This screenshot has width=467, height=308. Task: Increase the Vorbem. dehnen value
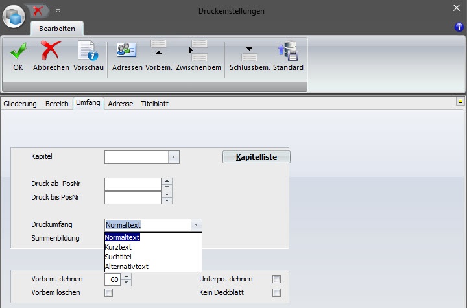click(x=126, y=276)
